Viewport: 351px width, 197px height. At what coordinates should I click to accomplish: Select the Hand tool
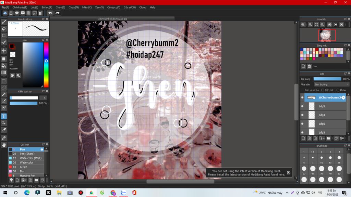[4, 145]
